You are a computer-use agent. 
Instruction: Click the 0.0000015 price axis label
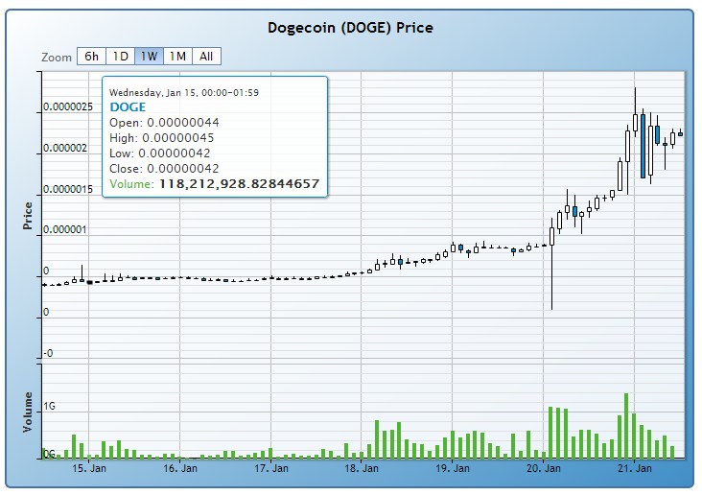[68, 189]
